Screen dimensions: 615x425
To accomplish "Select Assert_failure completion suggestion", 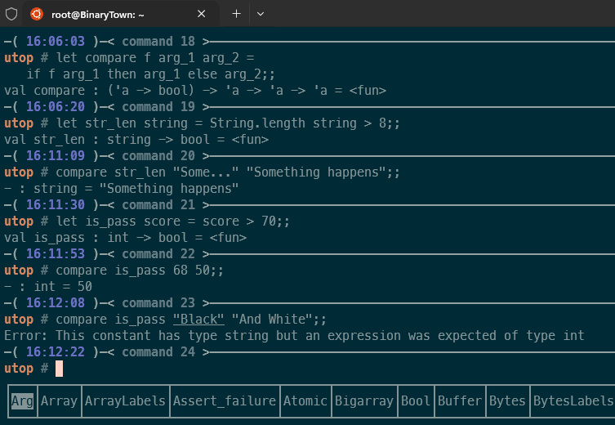I will pos(224,401).
